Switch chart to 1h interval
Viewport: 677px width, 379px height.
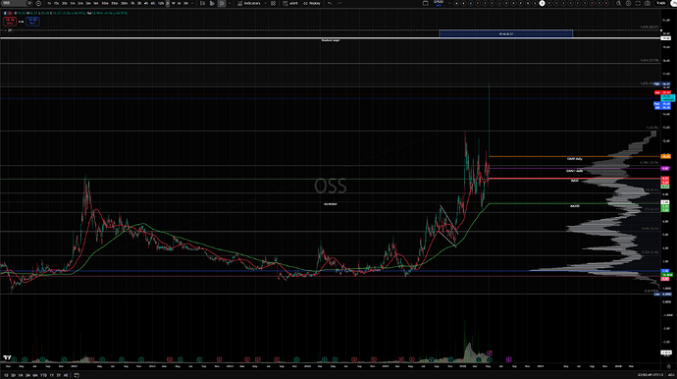point(132,3)
